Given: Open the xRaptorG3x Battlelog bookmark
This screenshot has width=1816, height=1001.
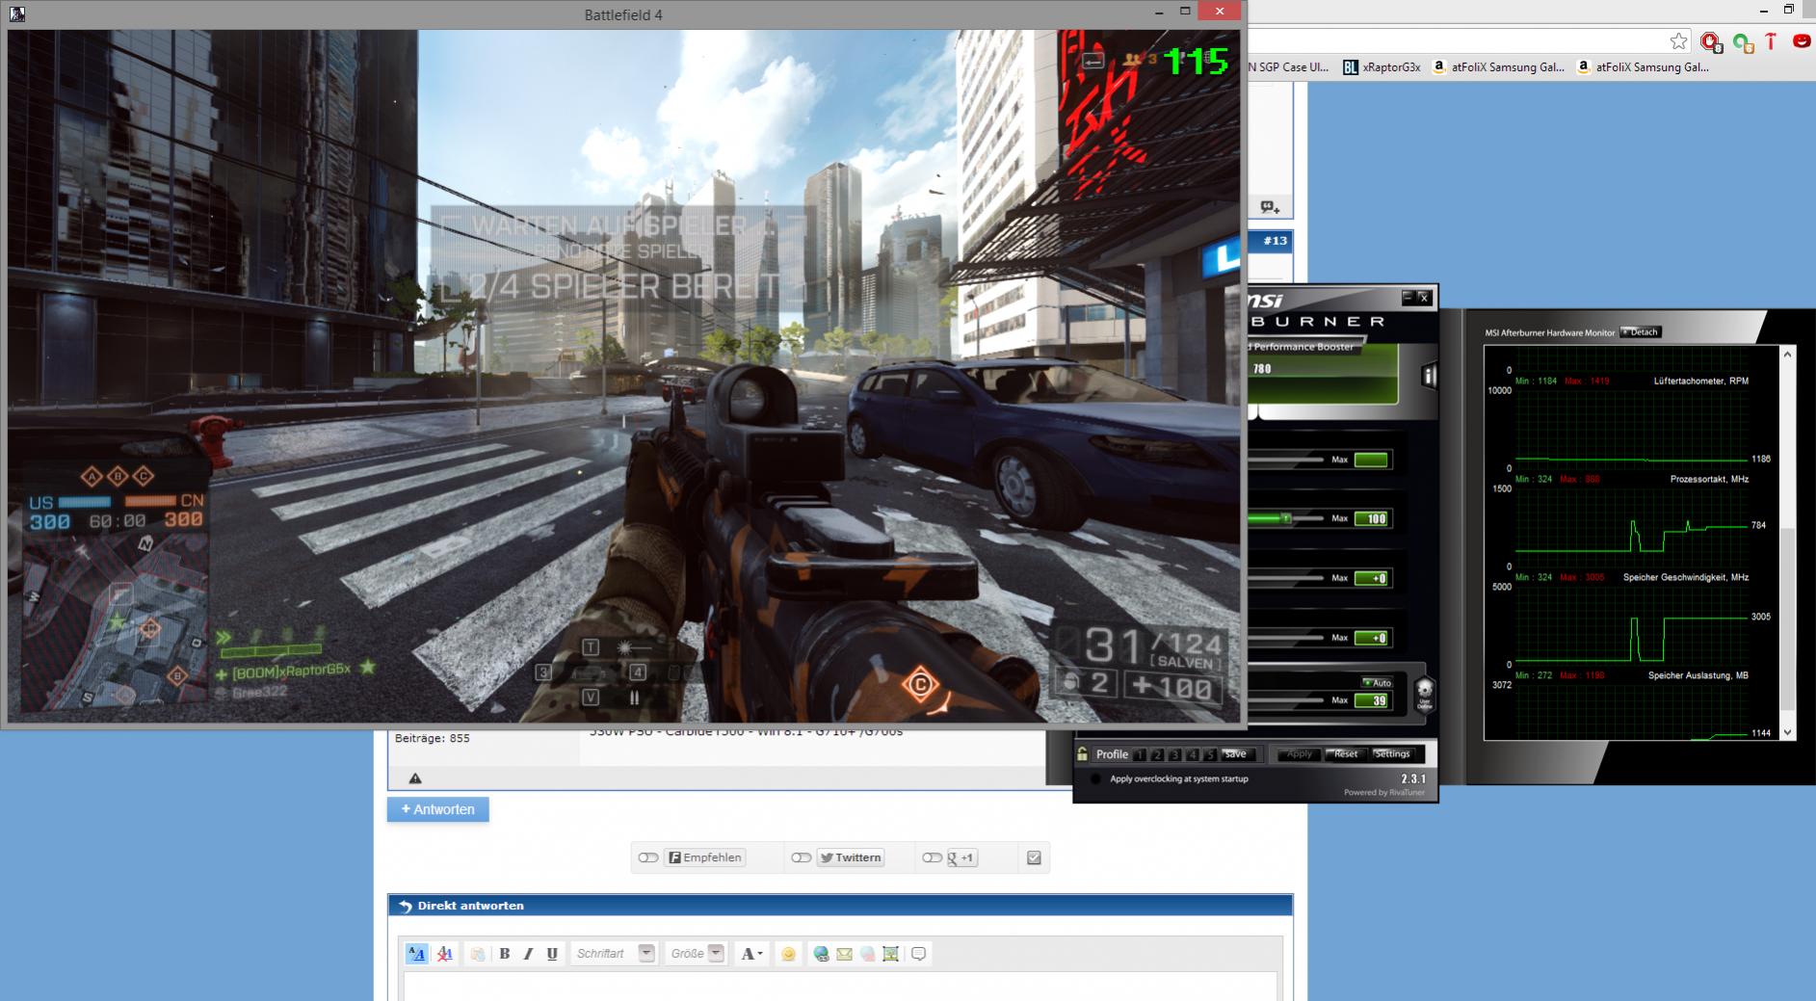Looking at the screenshot, I should 1382,67.
